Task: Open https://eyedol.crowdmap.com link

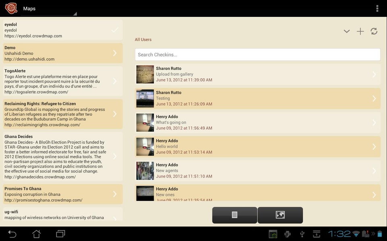Action: pos(33,36)
